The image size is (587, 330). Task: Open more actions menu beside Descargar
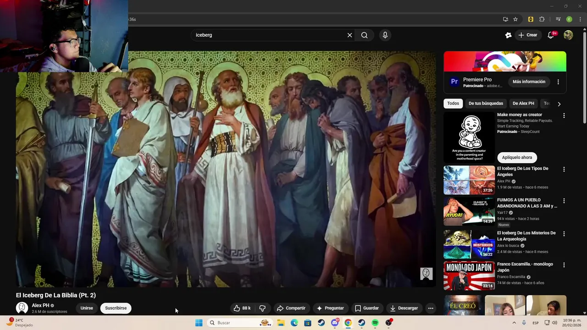[x=431, y=308]
